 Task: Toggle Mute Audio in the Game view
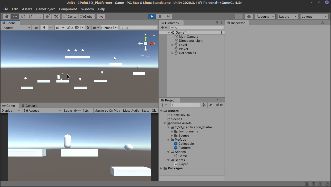tap(131, 110)
